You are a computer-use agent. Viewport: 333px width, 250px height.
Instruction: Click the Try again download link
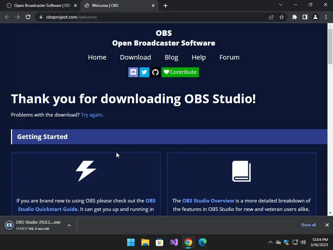pos(91,115)
